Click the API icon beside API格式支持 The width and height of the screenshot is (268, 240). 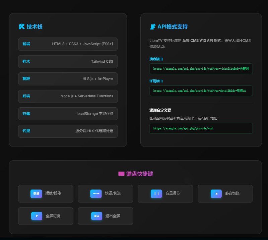click(x=152, y=26)
